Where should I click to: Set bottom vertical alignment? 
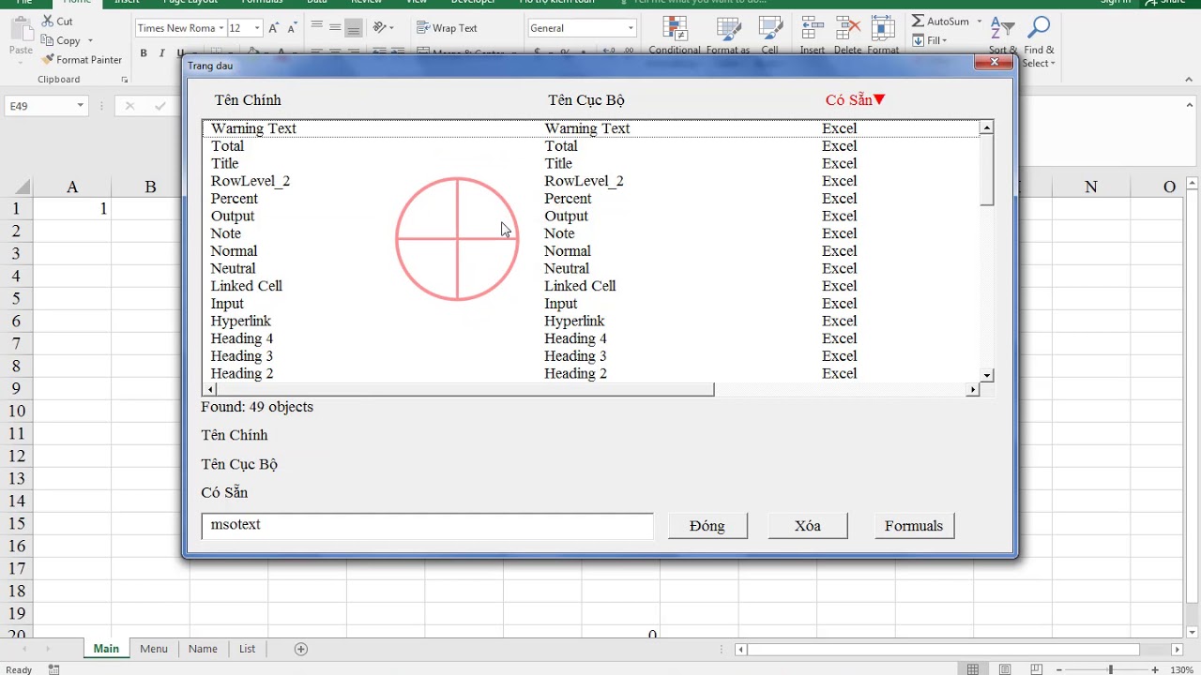click(x=353, y=28)
